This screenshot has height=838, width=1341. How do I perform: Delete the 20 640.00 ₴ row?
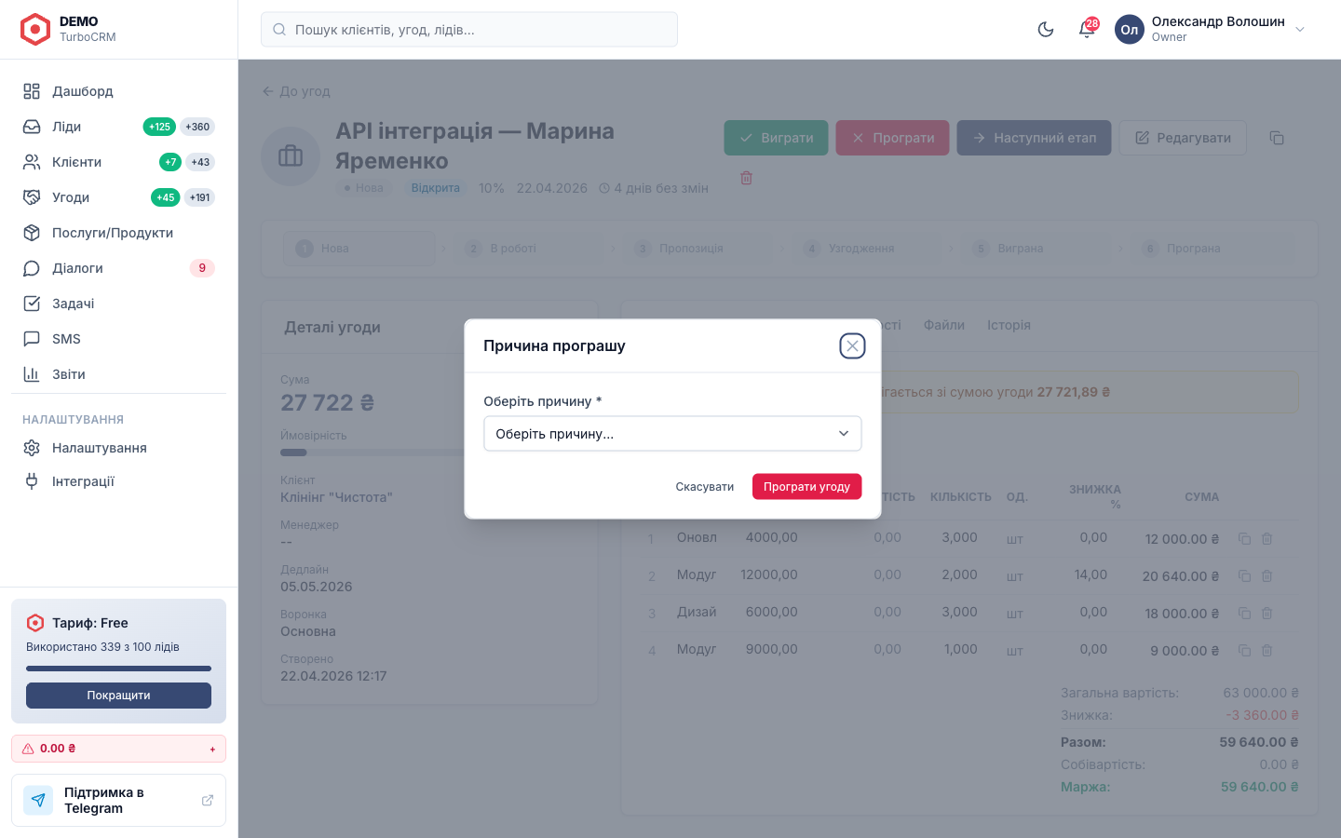[x=1266, y=576]
